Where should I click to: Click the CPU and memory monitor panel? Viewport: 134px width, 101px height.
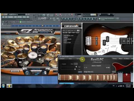pos(107,15)
